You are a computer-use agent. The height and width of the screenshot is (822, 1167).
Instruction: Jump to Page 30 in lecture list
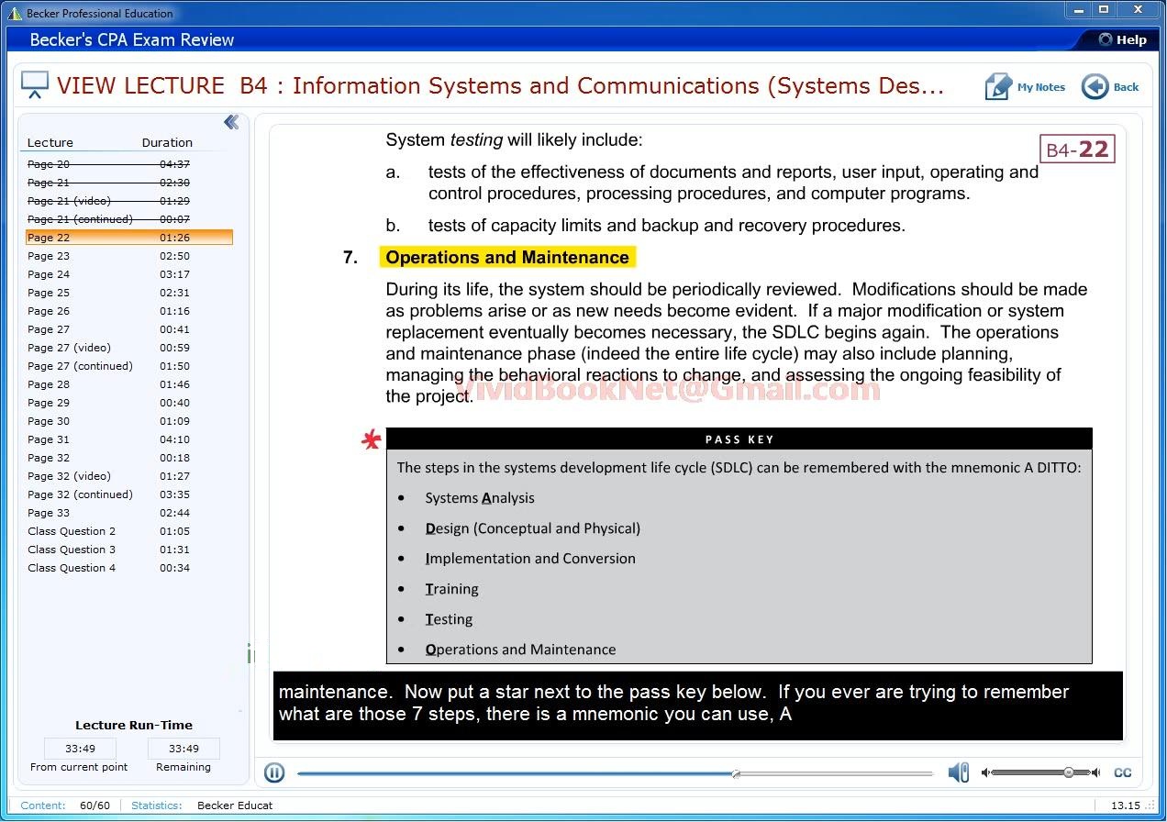tap(128, 421)
